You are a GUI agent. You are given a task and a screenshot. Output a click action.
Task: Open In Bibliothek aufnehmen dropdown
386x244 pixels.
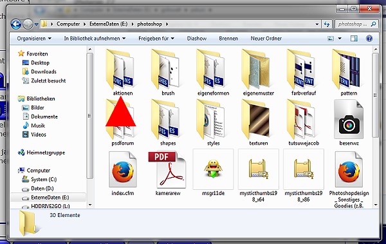click(x=95, y=39)
